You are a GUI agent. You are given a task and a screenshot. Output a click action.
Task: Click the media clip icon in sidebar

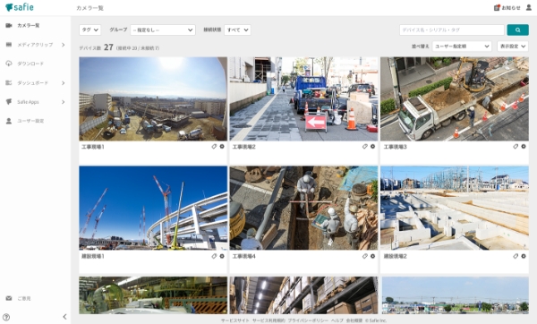coord(9,45)
